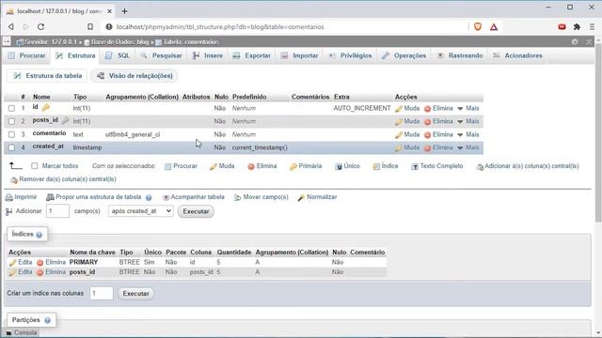This screenshot has width=602, height=338.
Task: Expand Mais dropdown for created_at row
Action: click(x=468, y=147)
